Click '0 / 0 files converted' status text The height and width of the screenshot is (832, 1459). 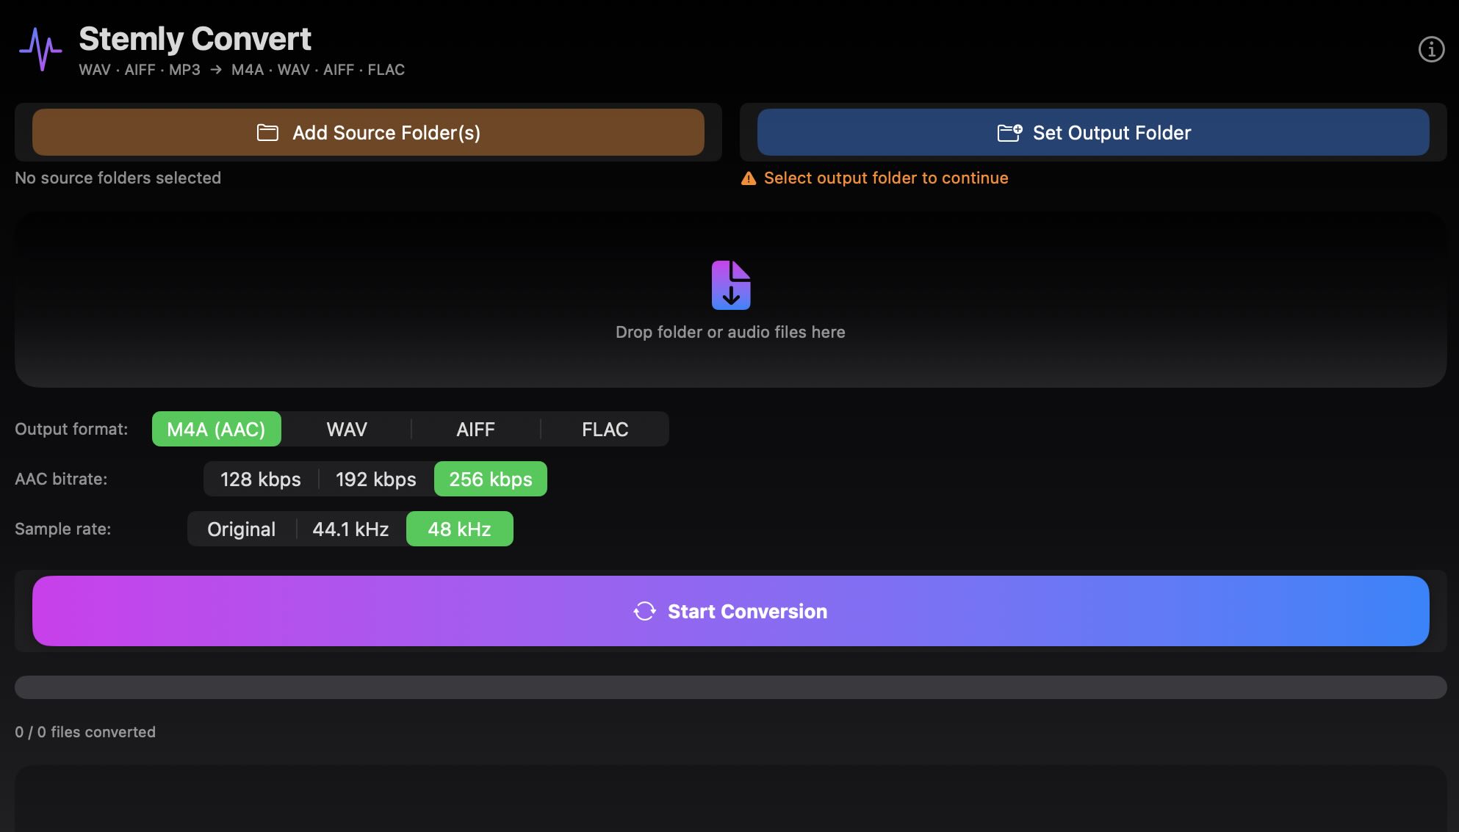pyautogui.click(x=85, y=732)
